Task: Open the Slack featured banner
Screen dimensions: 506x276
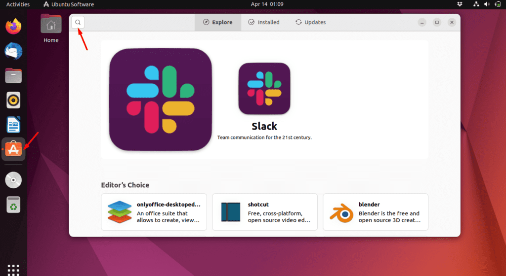Action: click(264, 100)
